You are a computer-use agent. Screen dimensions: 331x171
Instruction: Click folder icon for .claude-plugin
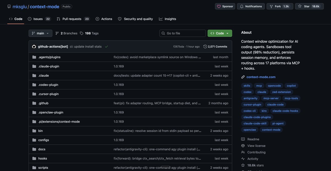pyautogui.click(x=34, y=66)
